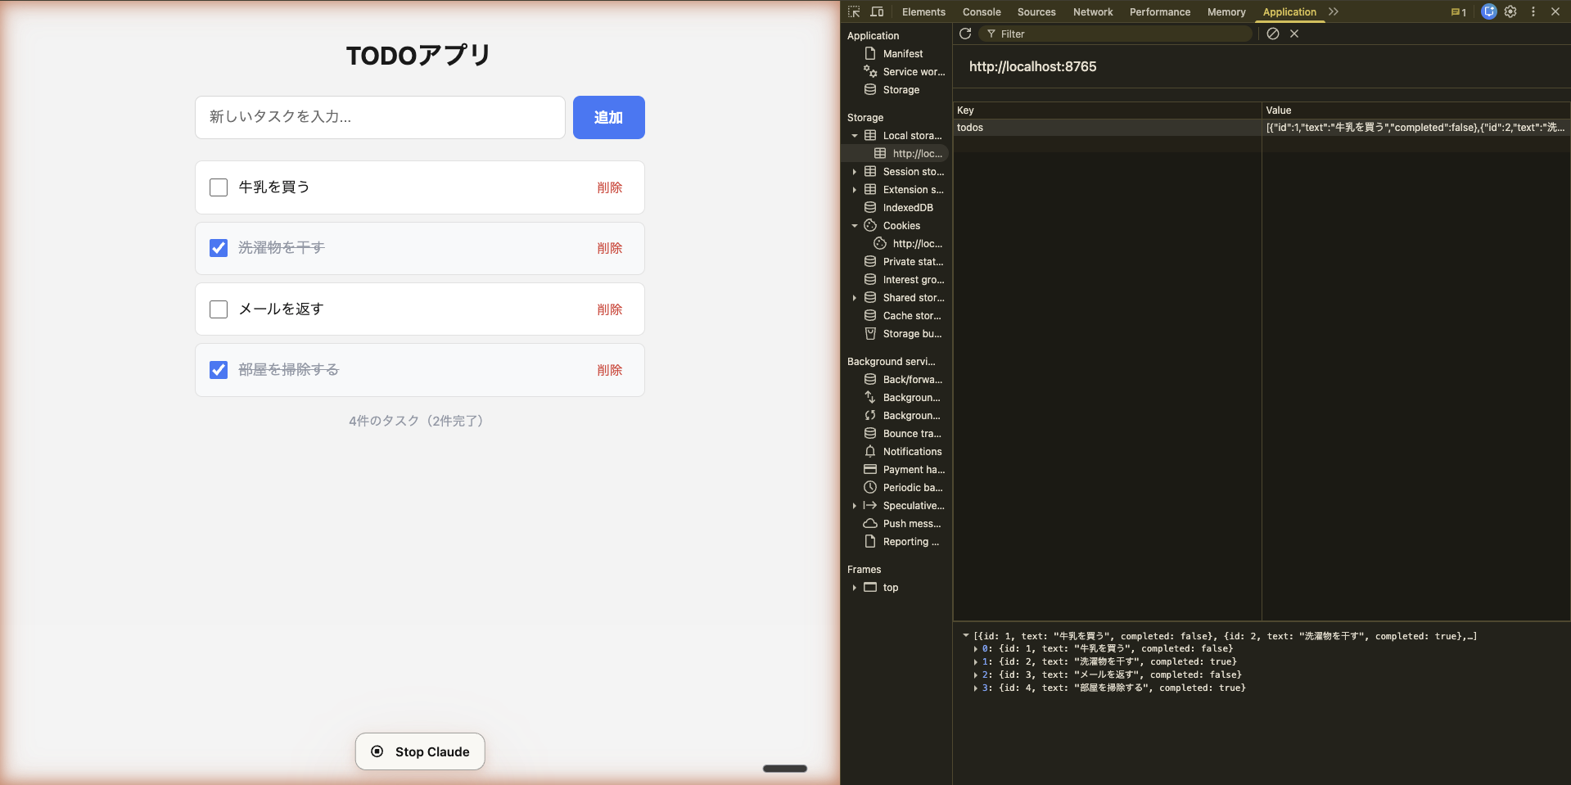
Task: Expand the Session storage tree node
Action: [855, 172]
